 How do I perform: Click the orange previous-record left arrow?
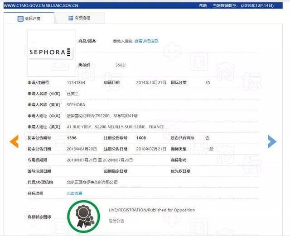[x=14, y=142]
